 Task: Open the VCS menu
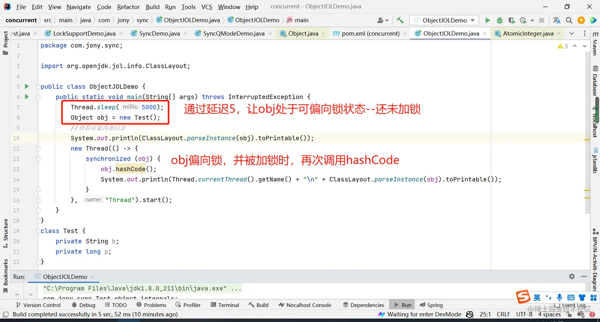[x=207, y=7]
